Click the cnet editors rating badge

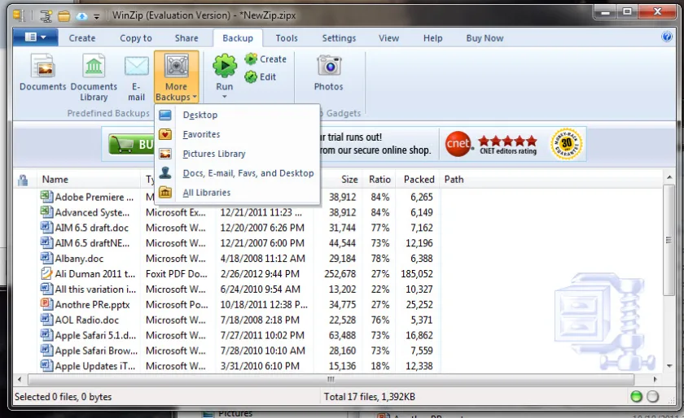[x=491, y=144]
